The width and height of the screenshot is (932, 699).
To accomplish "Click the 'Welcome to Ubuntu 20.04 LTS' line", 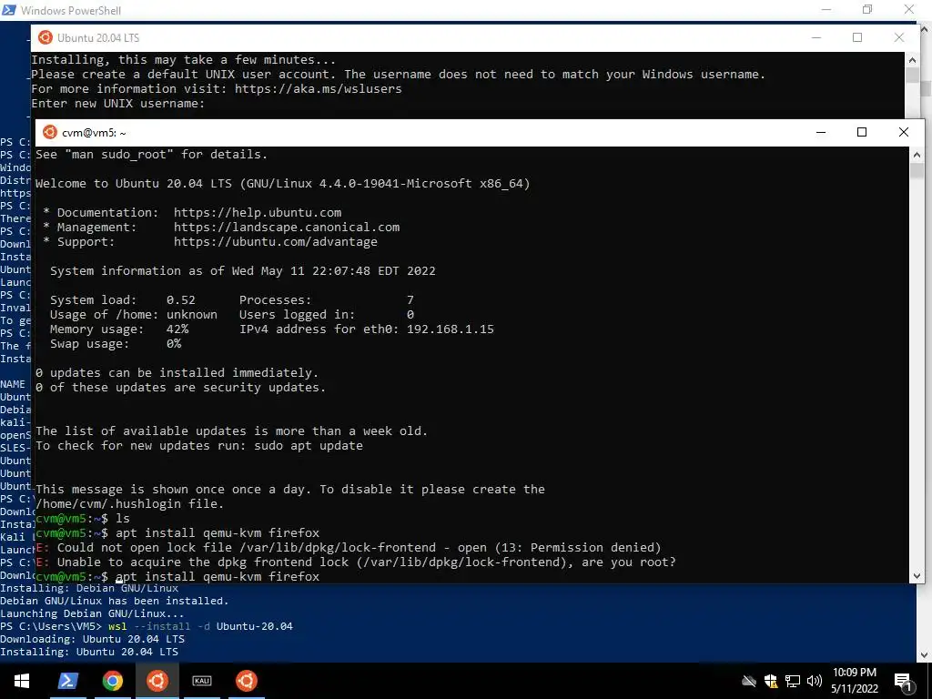I will coord(282,183).
